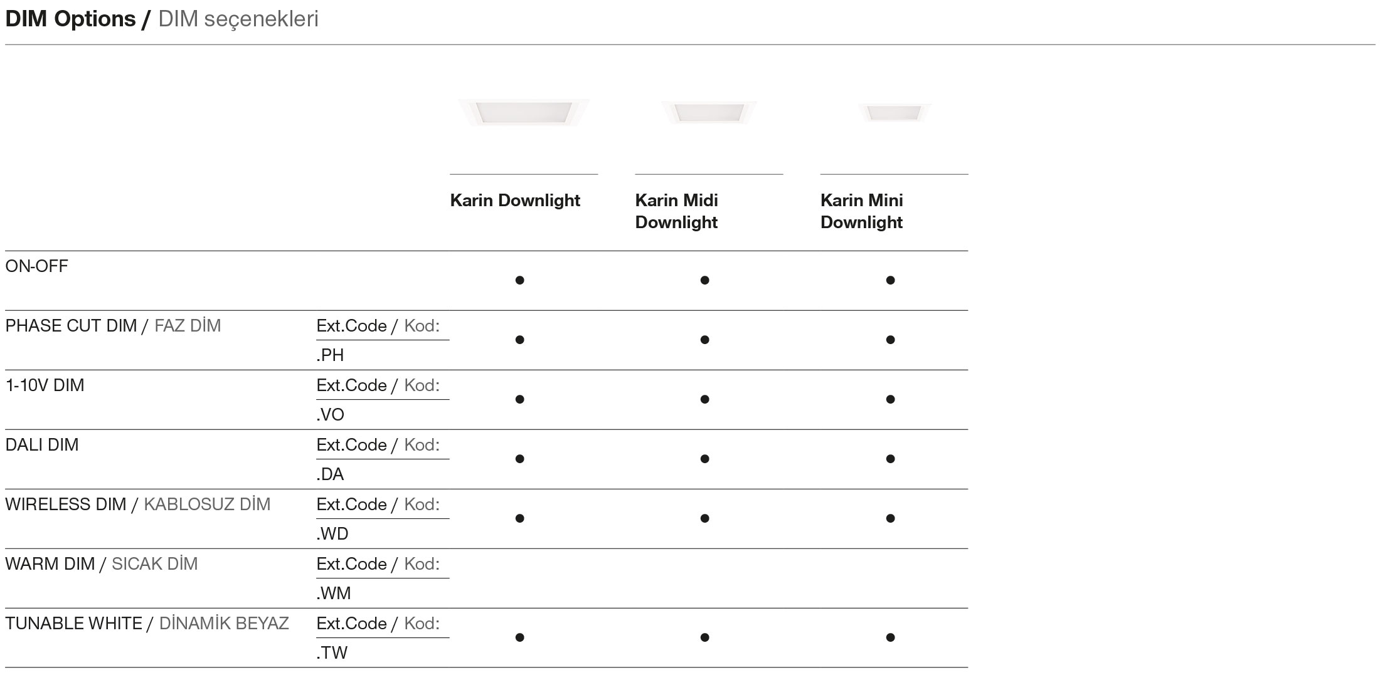Screen dimensions: 1380x675
Task: Click the Karin Mini Downlight product image
Action: [894, 113]
